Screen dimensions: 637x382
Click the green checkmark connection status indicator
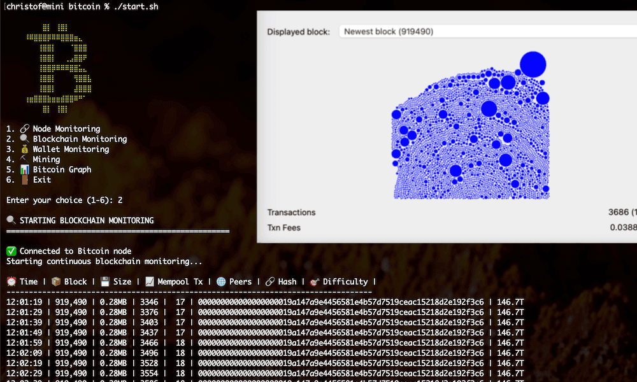11,251
